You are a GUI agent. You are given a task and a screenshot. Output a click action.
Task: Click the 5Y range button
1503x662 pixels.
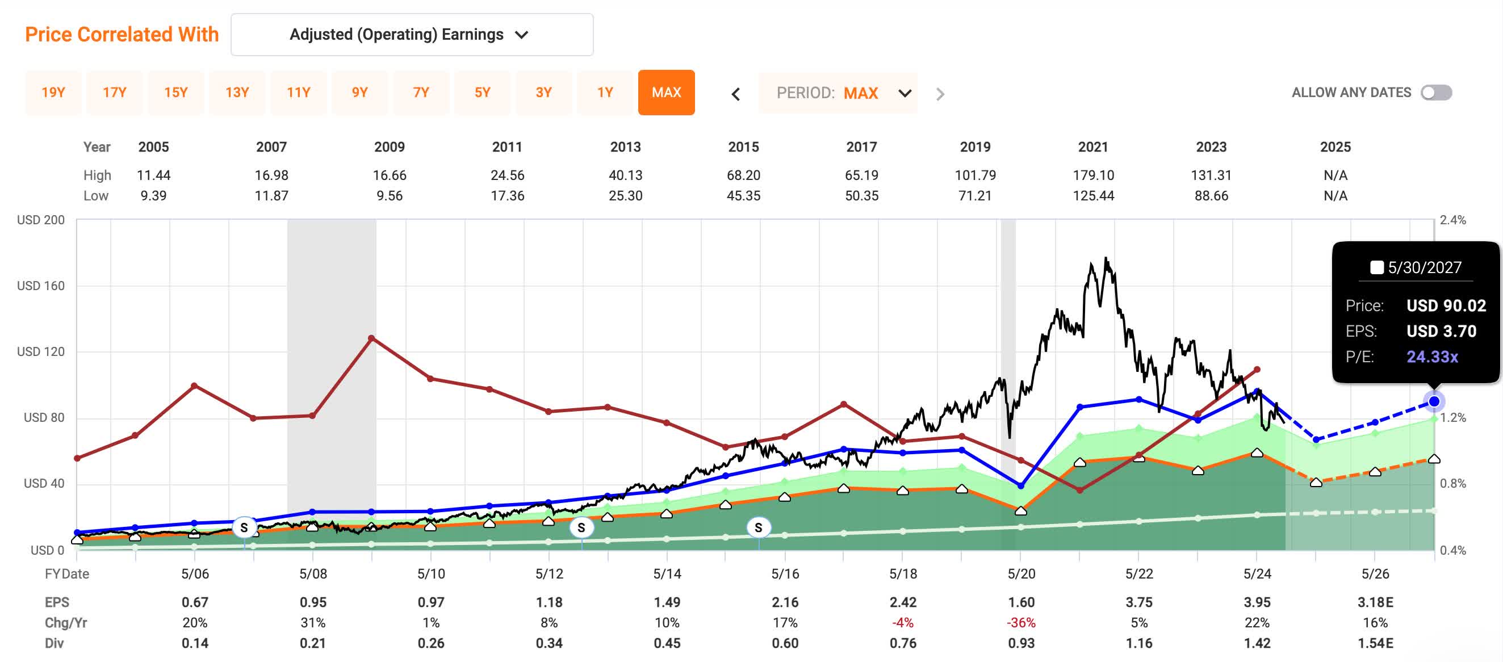483,92
